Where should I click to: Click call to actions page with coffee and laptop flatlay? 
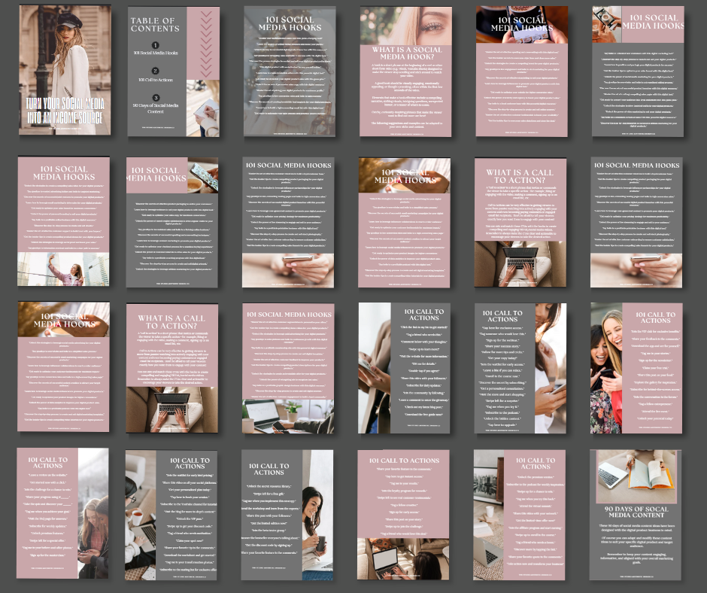tap(172, 516)
